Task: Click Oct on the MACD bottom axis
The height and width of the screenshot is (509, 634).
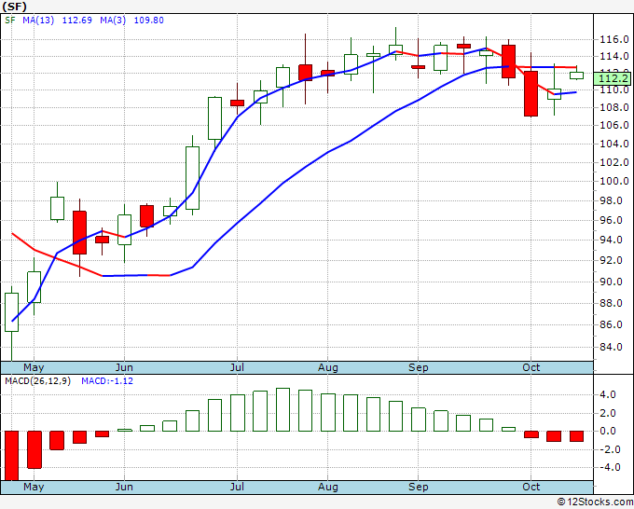Action: (531, 487)
